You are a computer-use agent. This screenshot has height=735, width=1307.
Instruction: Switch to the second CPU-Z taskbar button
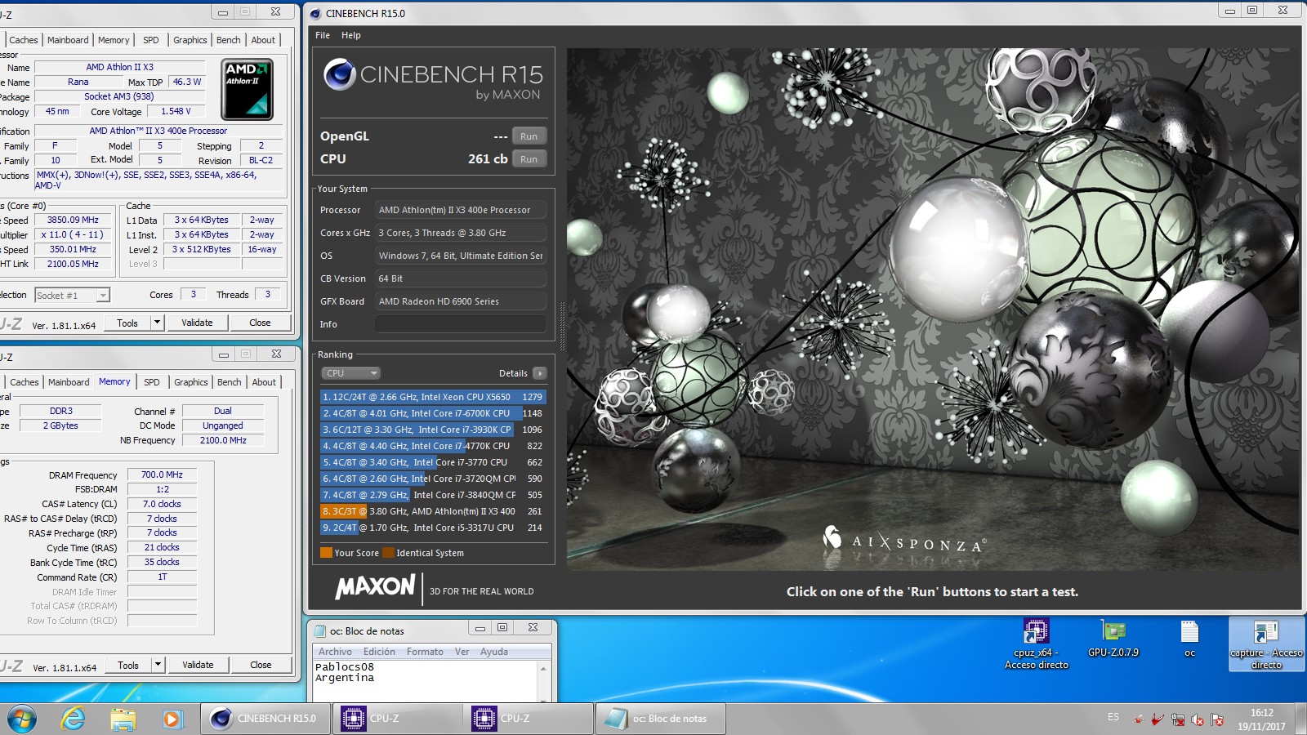[529, 719]
